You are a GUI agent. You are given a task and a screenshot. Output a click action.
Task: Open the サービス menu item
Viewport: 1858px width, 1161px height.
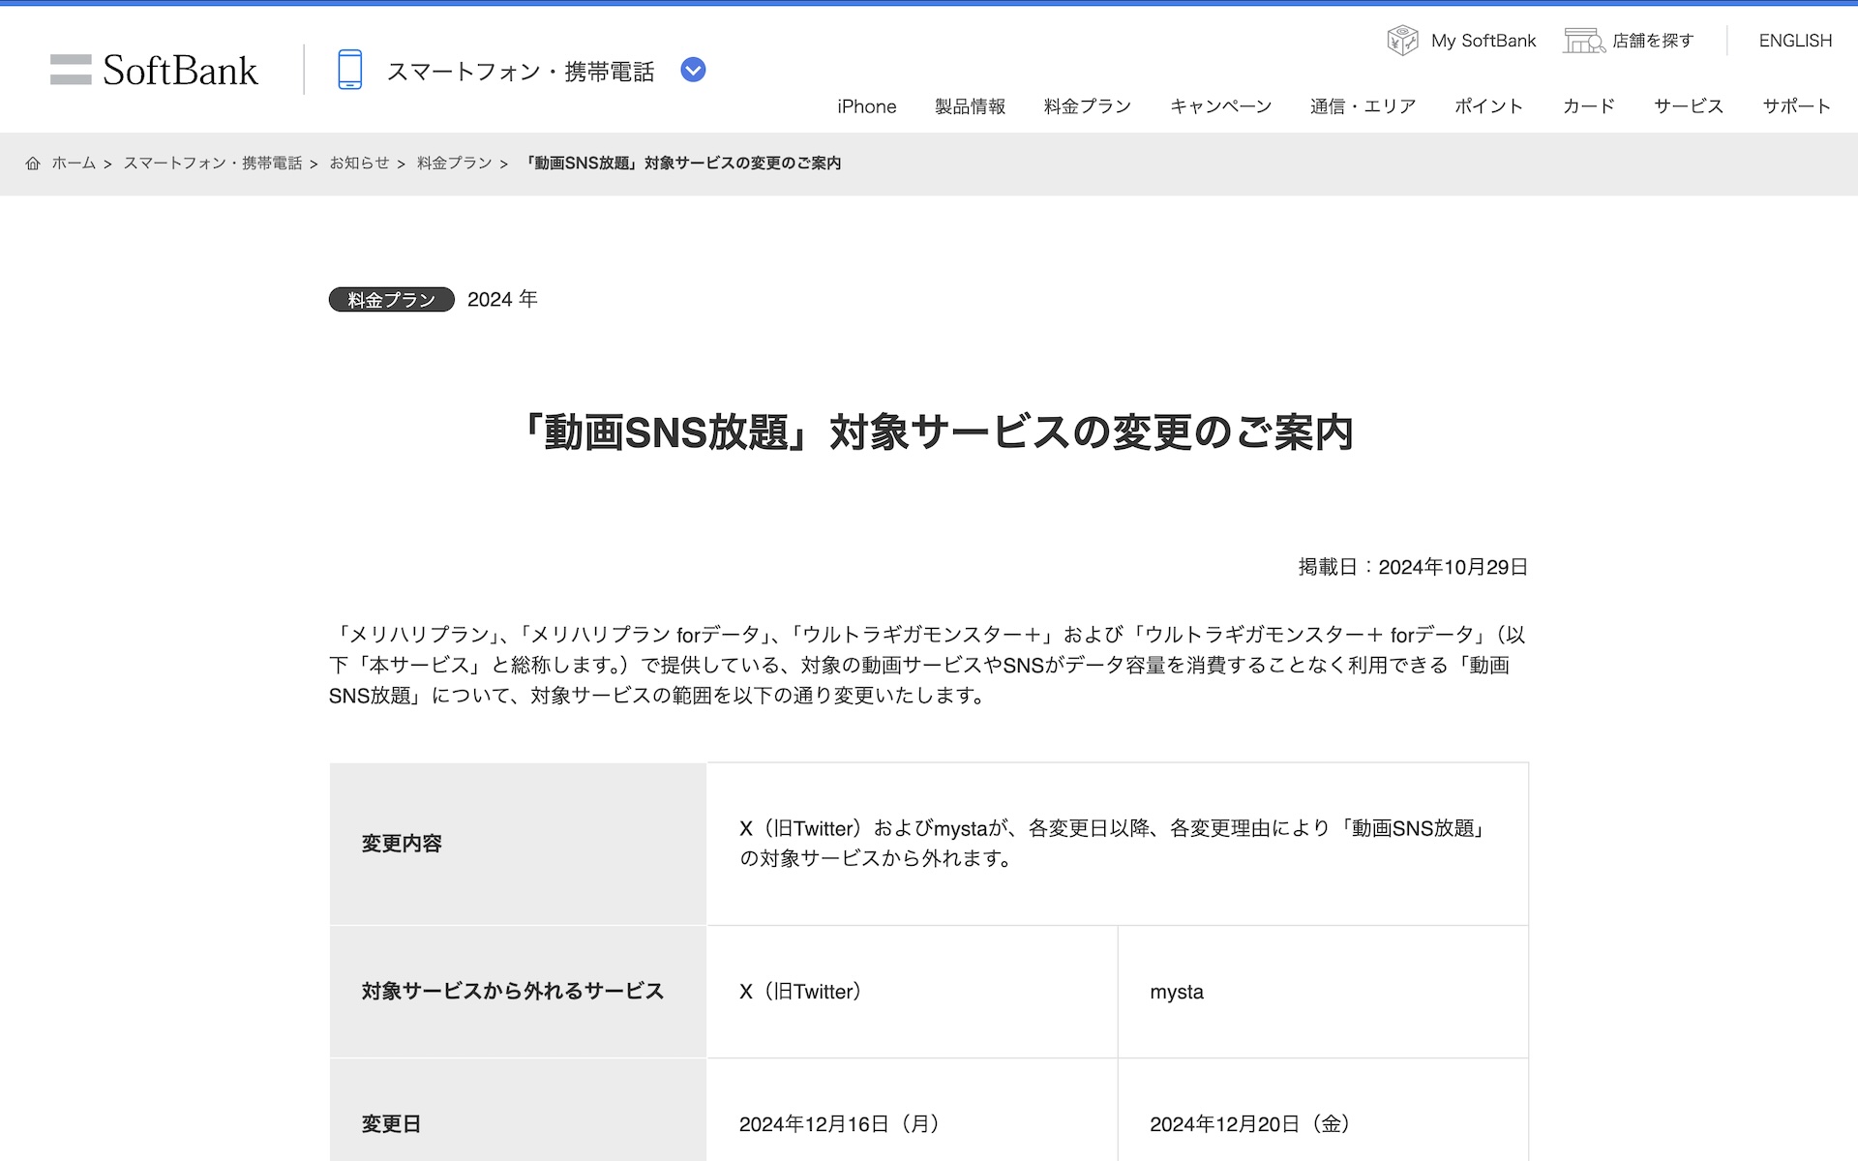tap(1688, 106)
